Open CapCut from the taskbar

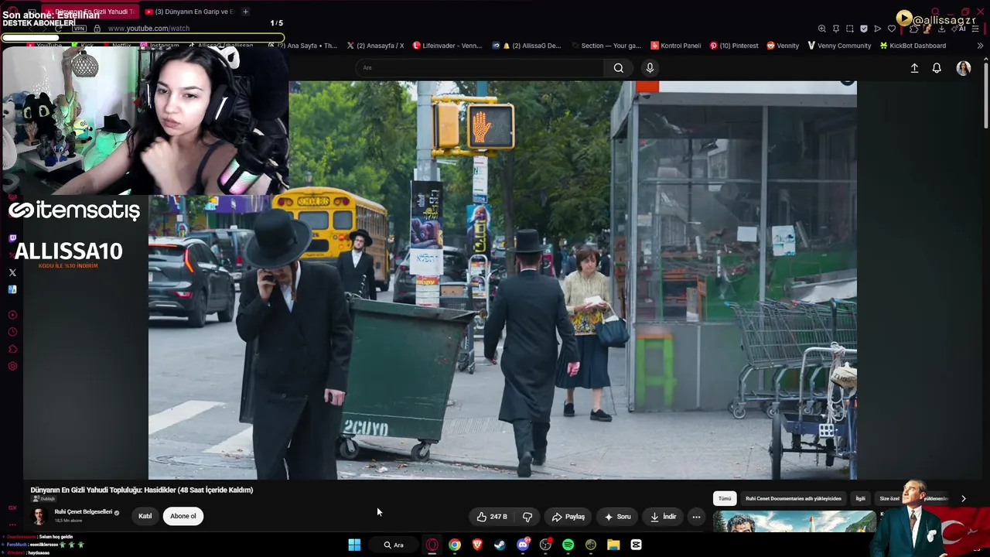pyautogui.click(x=636, y=545)
